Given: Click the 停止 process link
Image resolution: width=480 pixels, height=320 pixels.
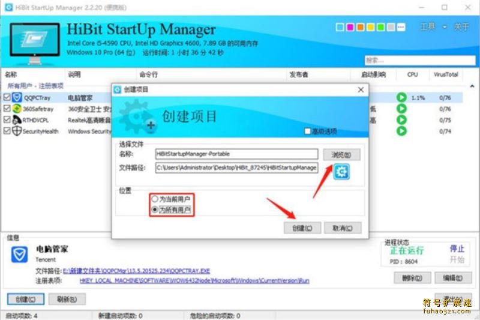Looking at the screenshot, I should point(457,249).
